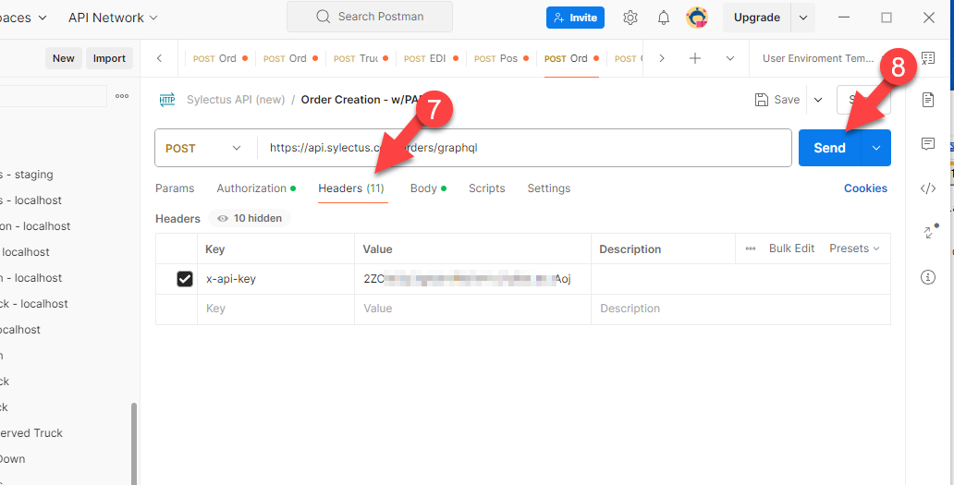Click the search magnifier icon
The height and width of the screenshot is (485, 954).
[x=323, y=17]
